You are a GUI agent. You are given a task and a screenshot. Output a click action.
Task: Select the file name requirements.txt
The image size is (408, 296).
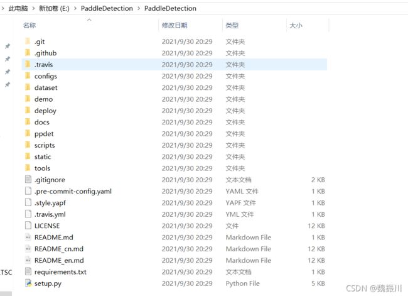tap(60, 272)
